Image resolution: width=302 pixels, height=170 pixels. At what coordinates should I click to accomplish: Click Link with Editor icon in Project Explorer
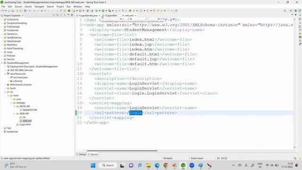coord(58,15)
